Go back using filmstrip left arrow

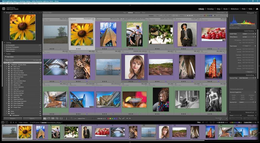click(14, 122)
